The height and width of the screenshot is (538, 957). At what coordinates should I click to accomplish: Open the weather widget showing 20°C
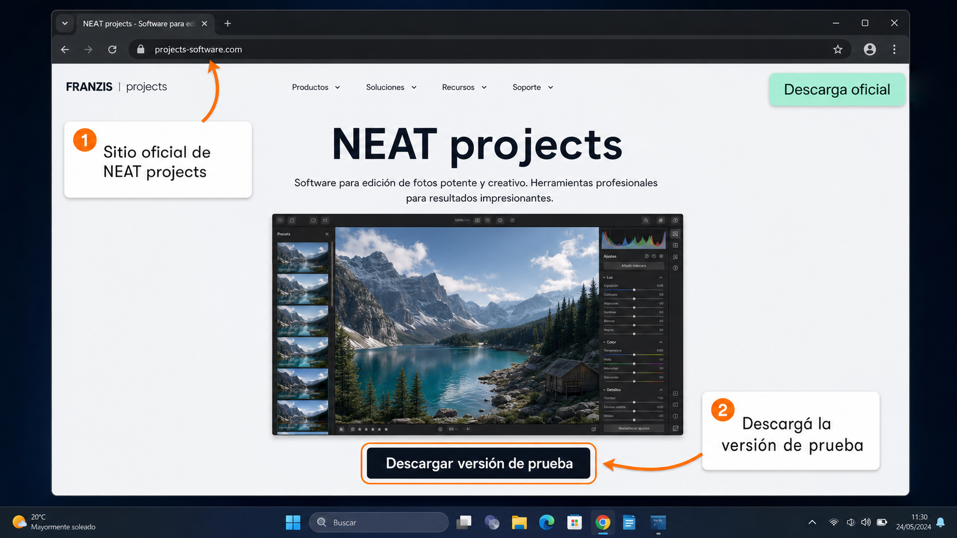click(x=54, y=522)
